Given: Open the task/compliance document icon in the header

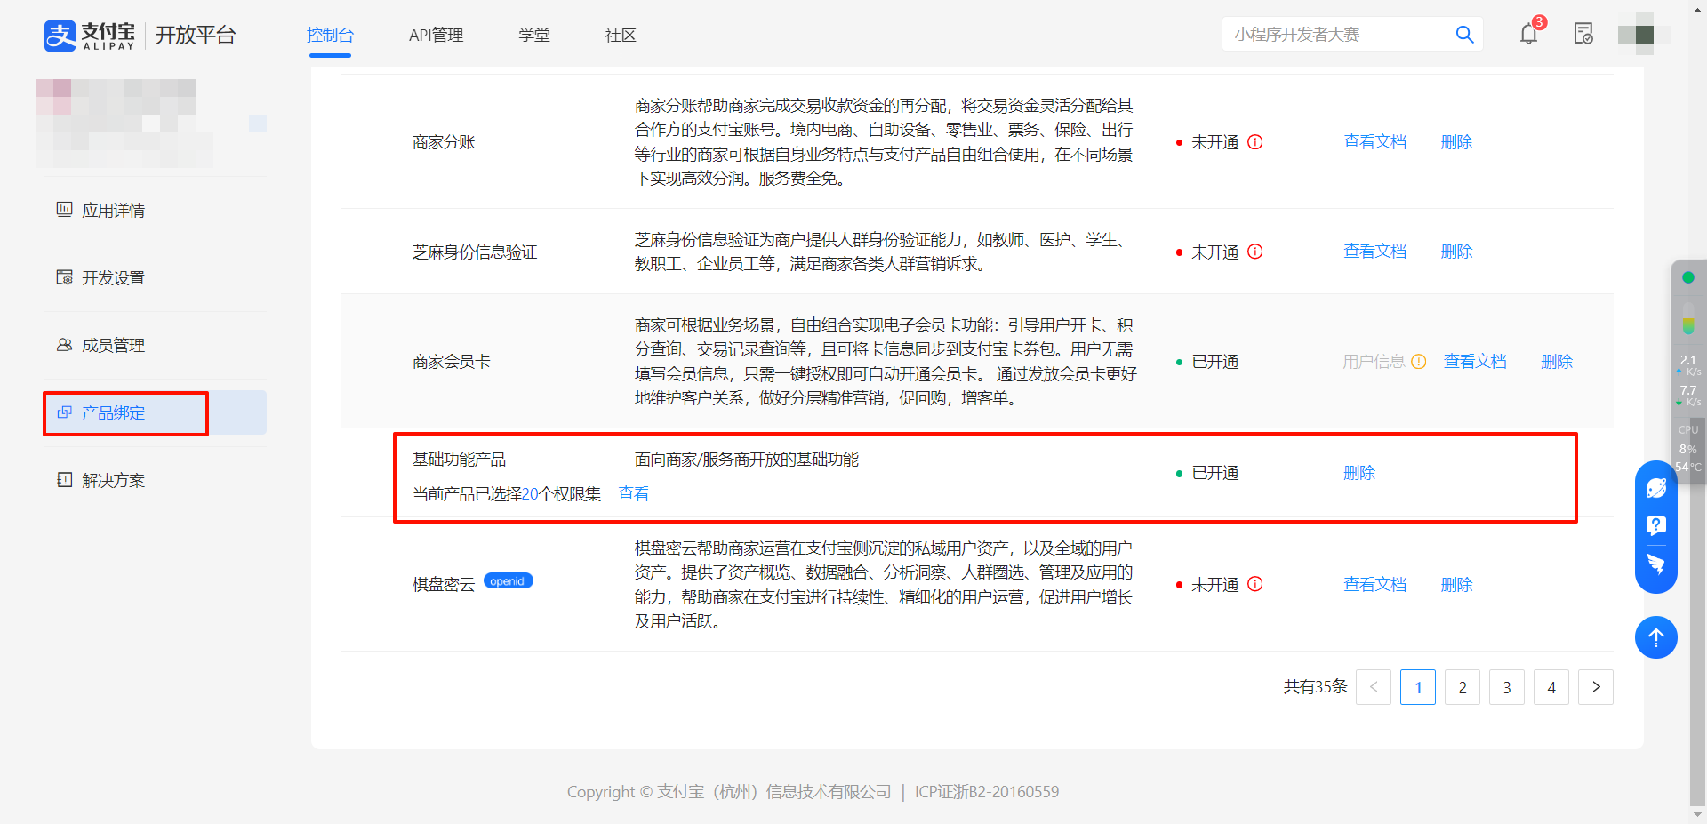Looking at the screenshot, I should [1583, 34].
